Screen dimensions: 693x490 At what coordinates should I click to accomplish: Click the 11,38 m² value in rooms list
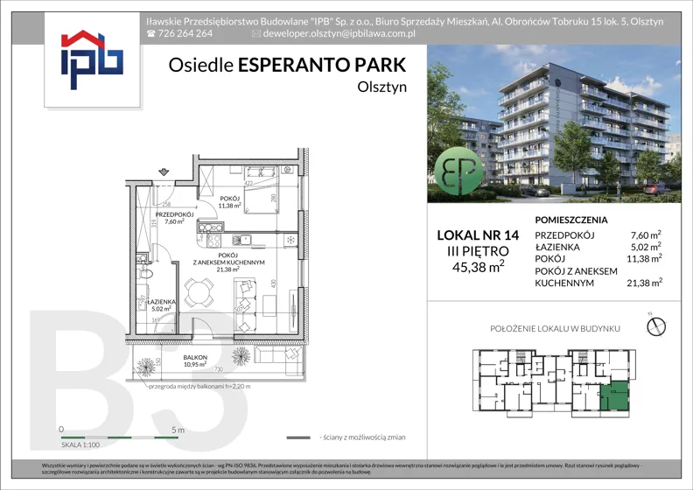pyautogui.click(x=644, y=258)
